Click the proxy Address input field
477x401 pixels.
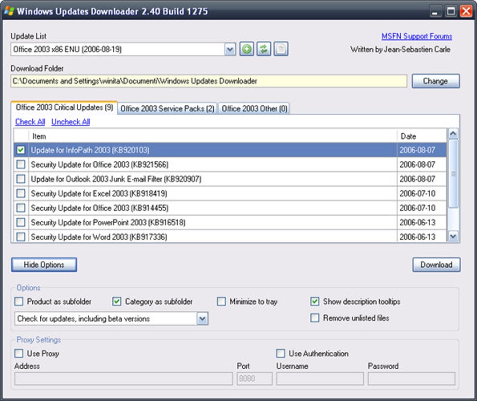click(x=123, y=379)
